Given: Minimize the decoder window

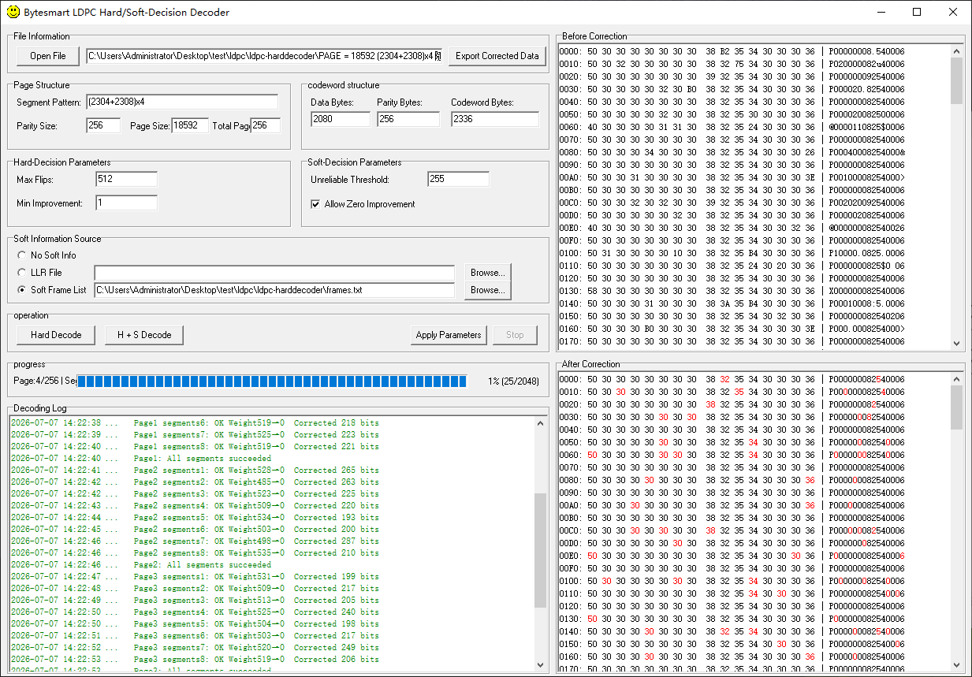Looking at the screenshot, I should [x=881, y=12].
